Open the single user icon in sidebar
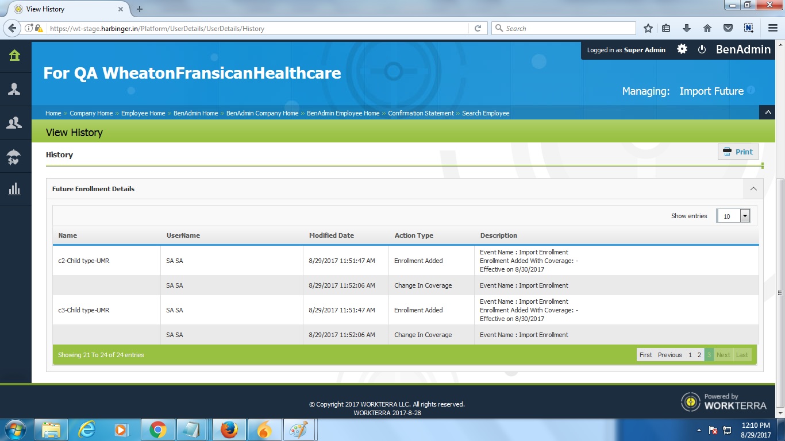This screenshot has width=785, height=441. [14, 89]
